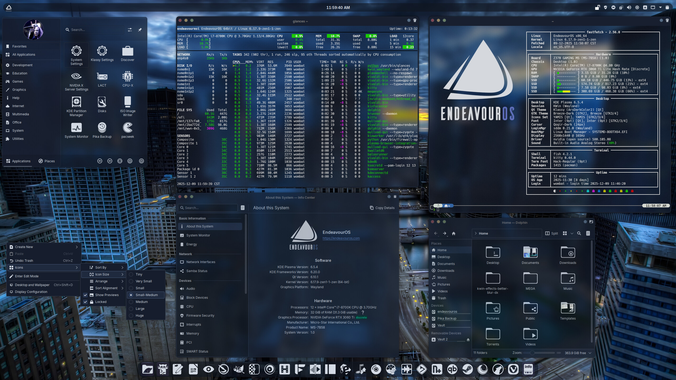Viewport: 676px width, 380px height.
Task: Open Dolphin view mode dropdown arrow
Action: (572, 233)
